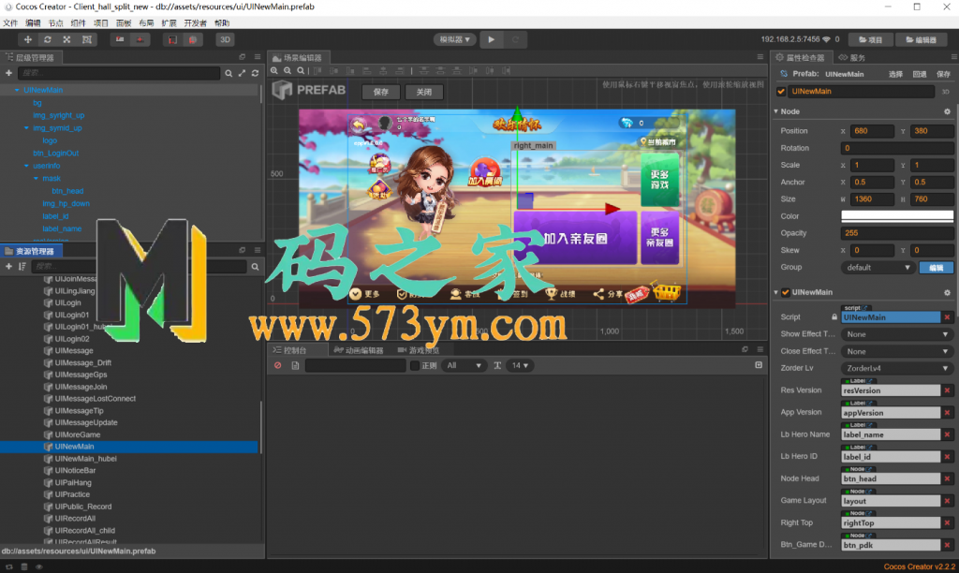This screenshot has height=573, width=959.
Task: Enable the 正则 regex checkbox in console
Action: point(415,366)
